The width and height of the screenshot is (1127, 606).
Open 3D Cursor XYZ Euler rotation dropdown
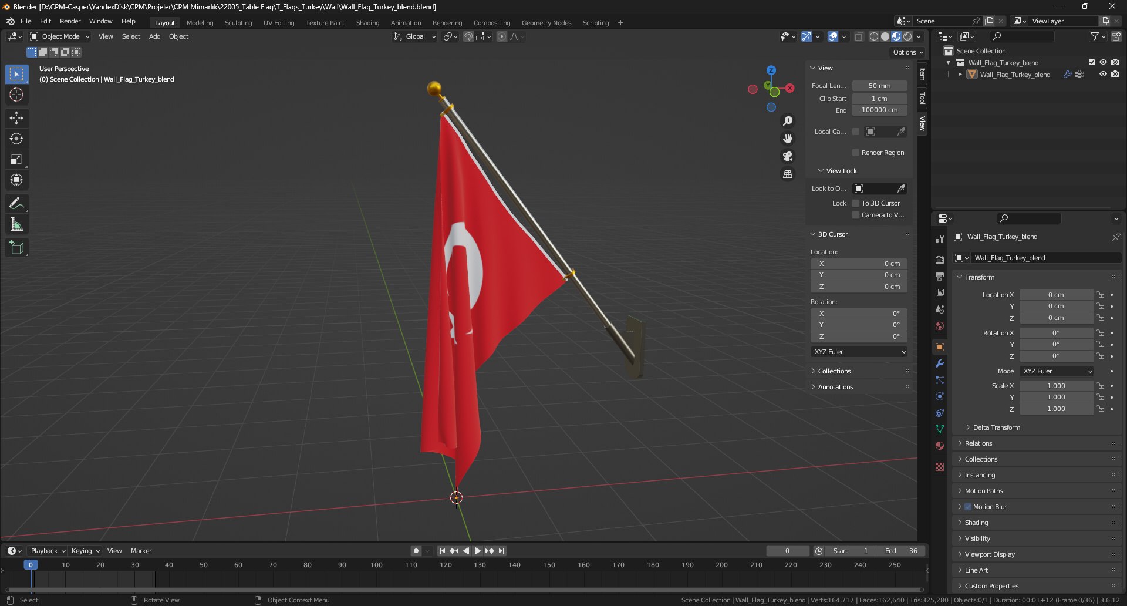click(859, 352)
